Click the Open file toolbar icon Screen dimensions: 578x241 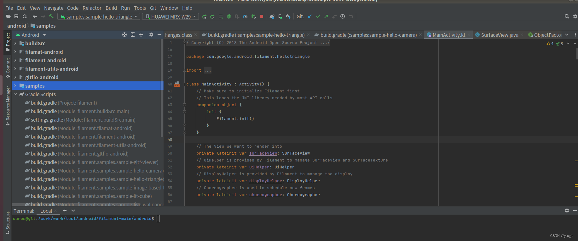[8, 16]
